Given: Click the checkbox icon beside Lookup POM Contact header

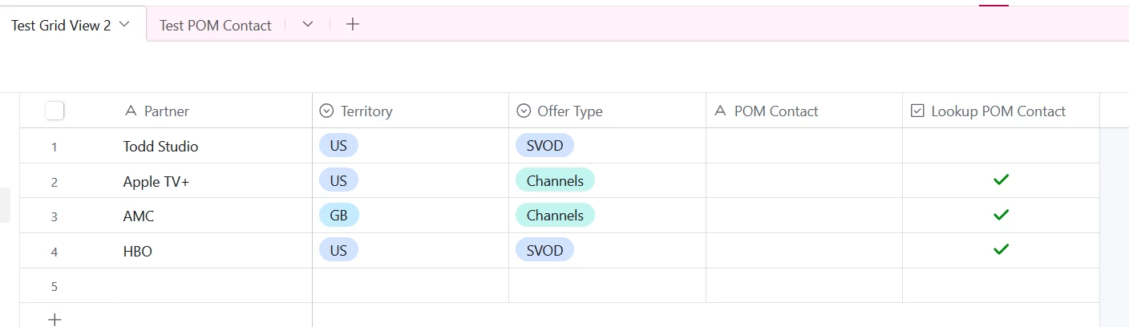Looking at the screenshot, I should pyautogui.click(x=917, y=111).
